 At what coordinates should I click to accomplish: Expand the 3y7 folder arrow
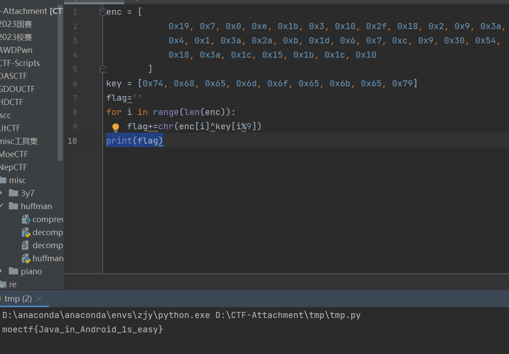point(2,193)
